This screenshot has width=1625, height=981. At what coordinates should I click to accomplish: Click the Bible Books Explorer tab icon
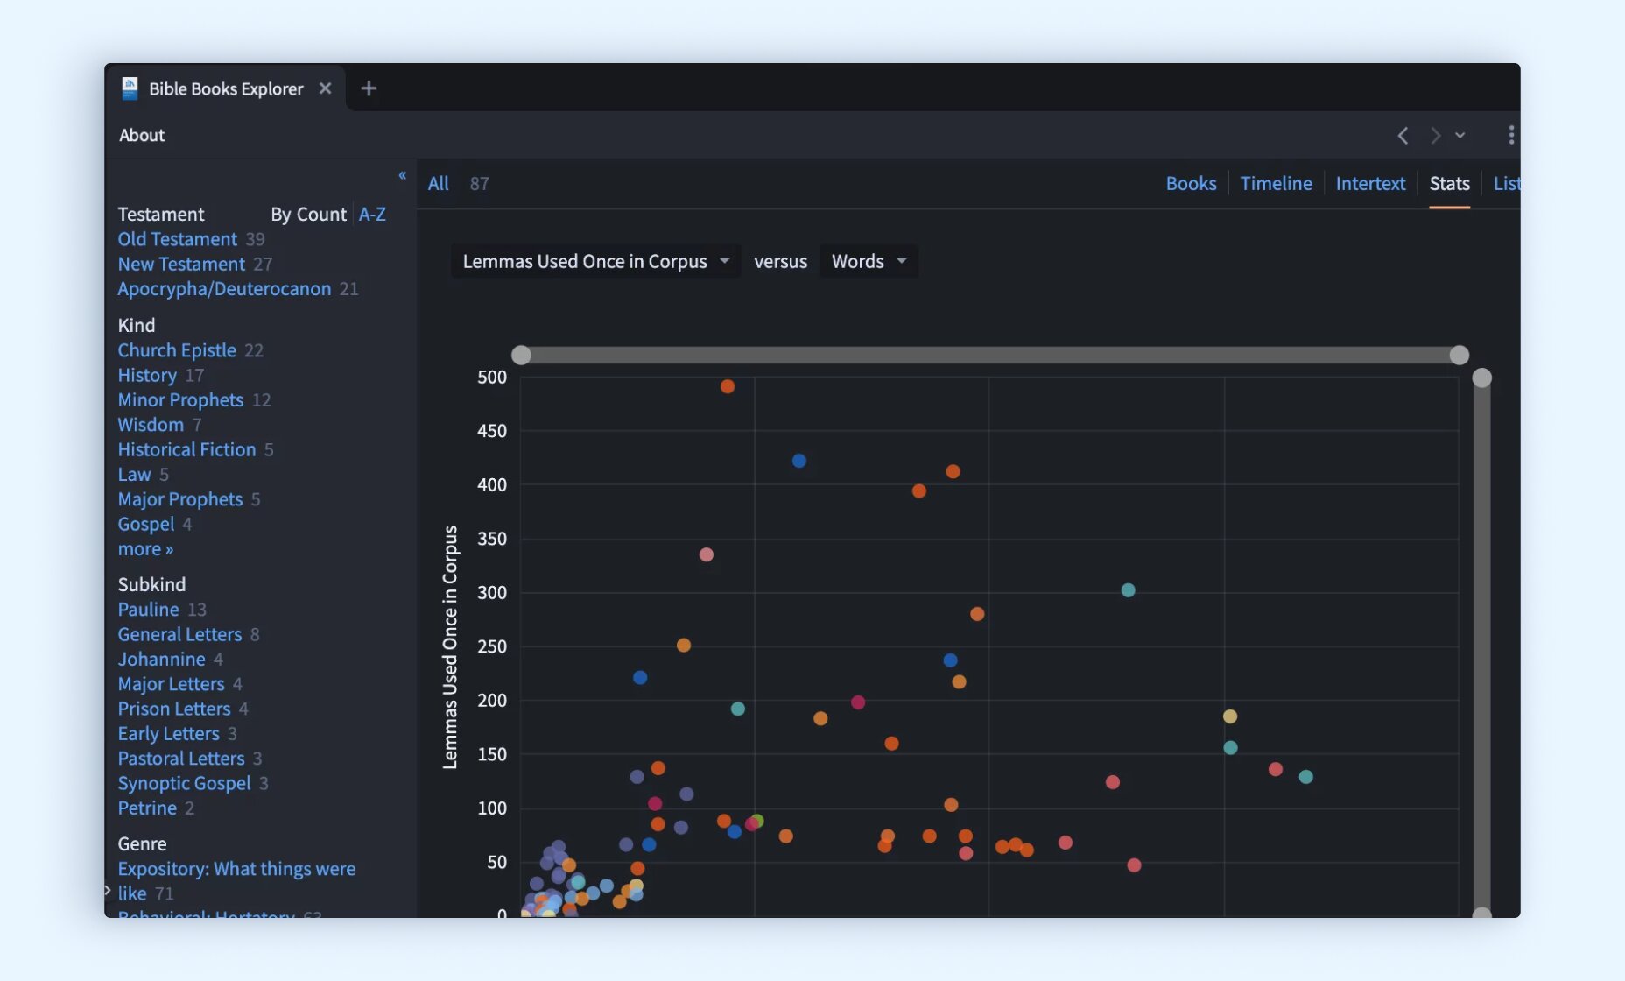pyautogui.click(x=130, y=88)
